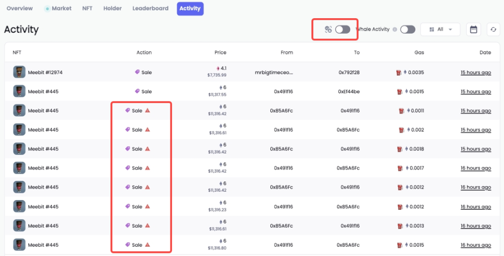Open the mrbigtimeceo... sender address
This screenshot has height=256, width=504.
click(x=274, y=73)
